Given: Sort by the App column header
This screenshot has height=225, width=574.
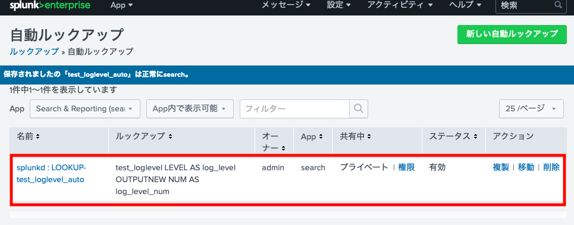Looking at the screenshot, I should pos(312,137).
